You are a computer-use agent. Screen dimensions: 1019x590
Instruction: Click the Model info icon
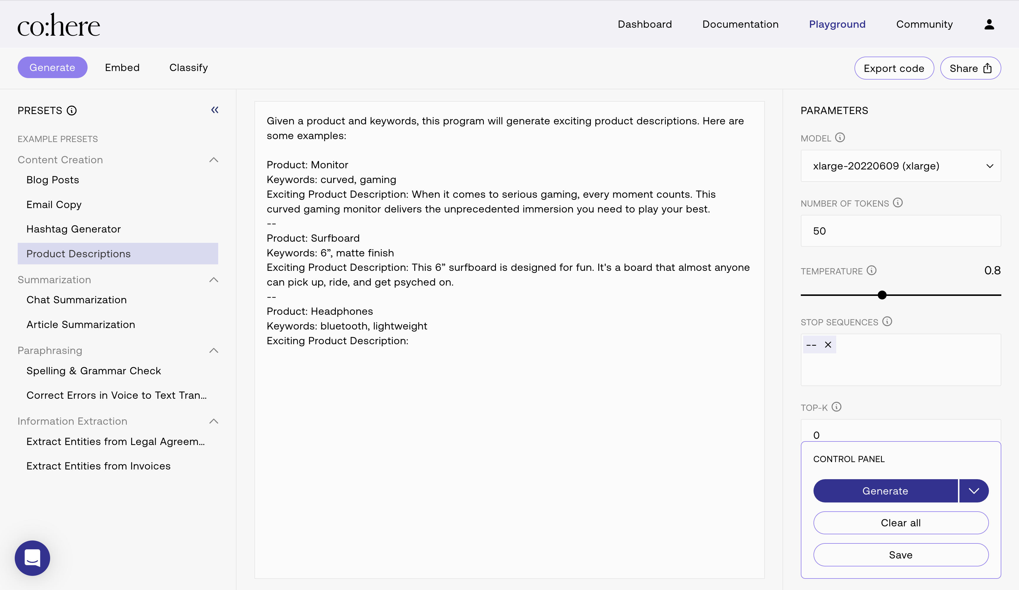[x=840, y=138]
